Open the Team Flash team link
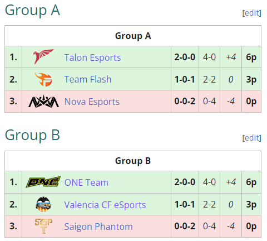 point(88,79)
